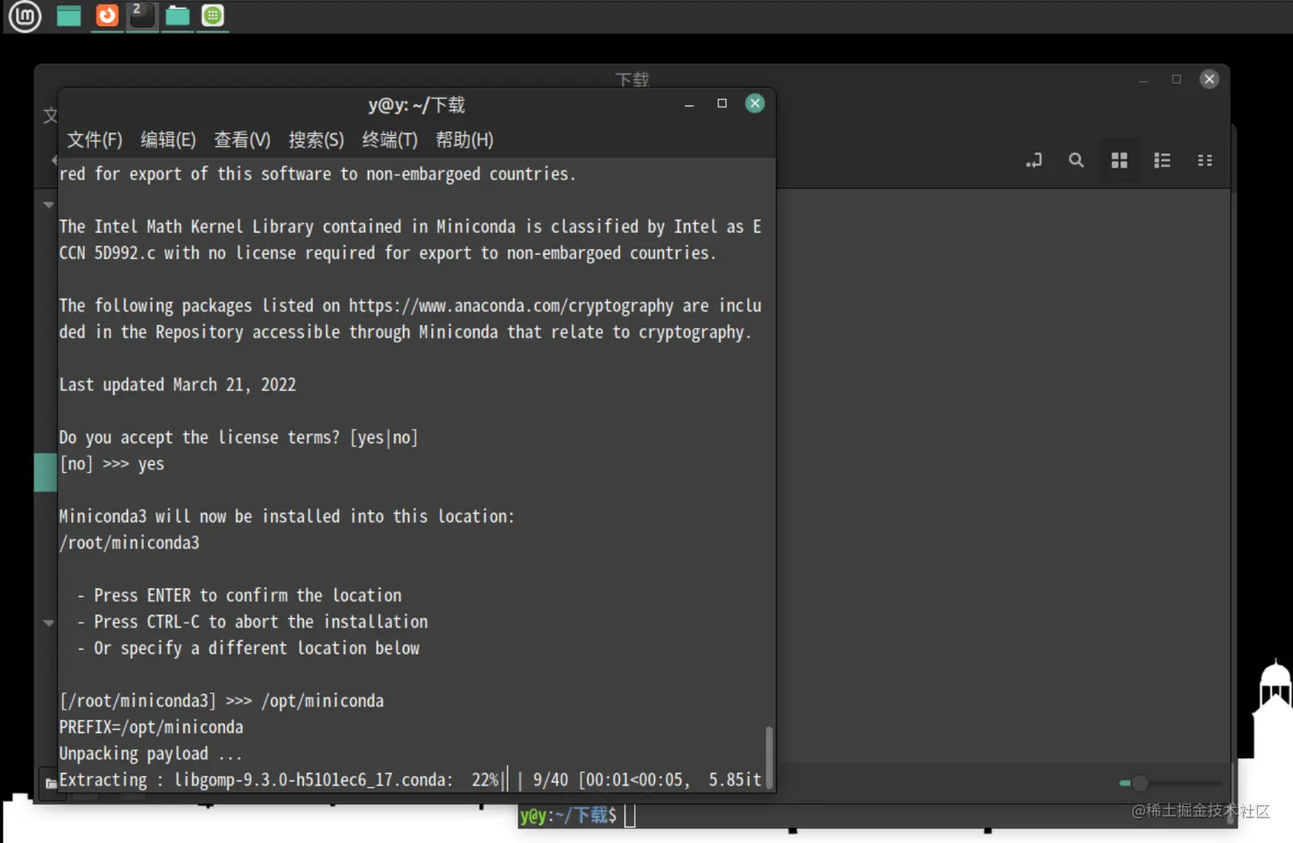Click the 'Extracting : libgomp' progress line
Viewport: 1293px width, 843px height.
[x=410, y=780]
